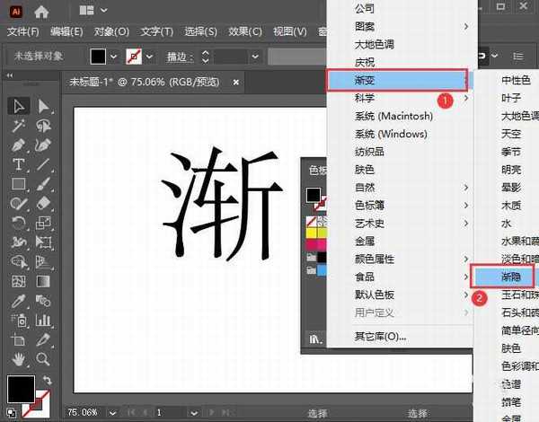This screenshot has width=539, height=422.
Task: Click the zoom level field showing 75.06%
Action: coord(85,412)
